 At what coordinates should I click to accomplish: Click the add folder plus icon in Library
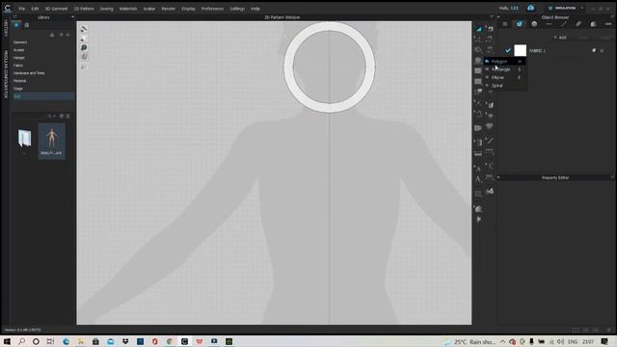coord(61,35)
